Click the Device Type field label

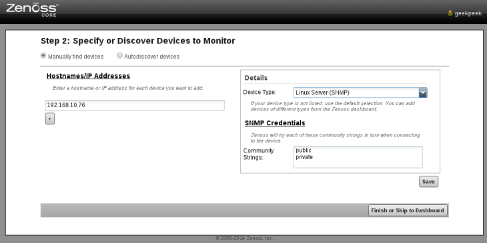point(260,92)
